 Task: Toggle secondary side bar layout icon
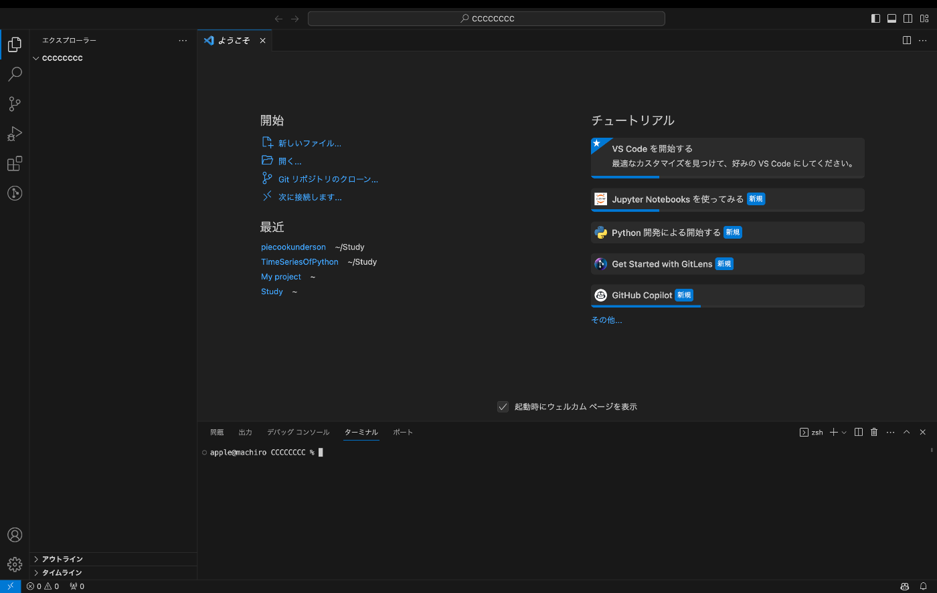pyautogui.click(x=908, y=19)
